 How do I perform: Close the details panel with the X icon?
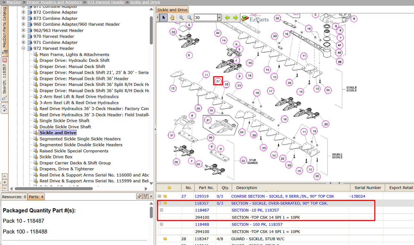[x=151, y=196]
